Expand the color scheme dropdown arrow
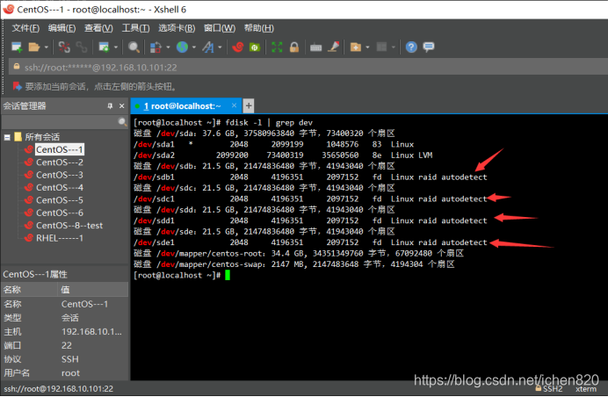 click(x=168, y=47)
